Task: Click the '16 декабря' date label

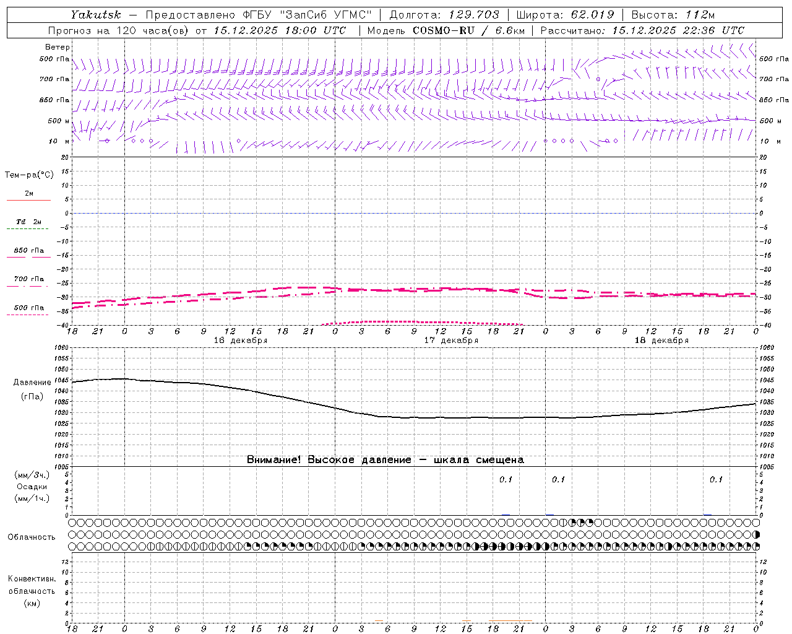Action: (x=241, y=341)
